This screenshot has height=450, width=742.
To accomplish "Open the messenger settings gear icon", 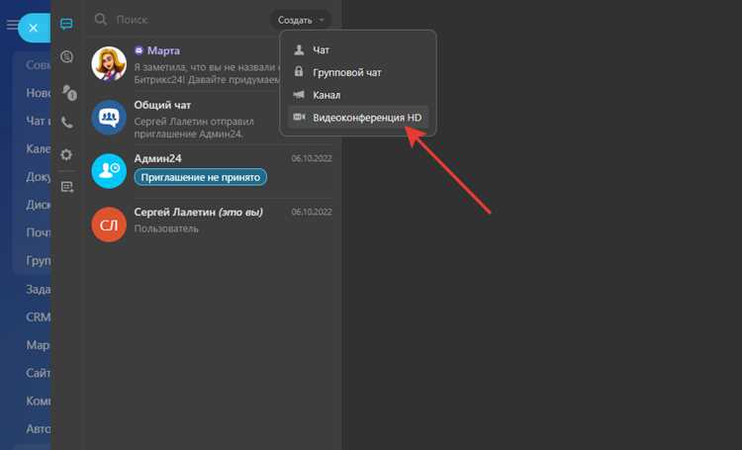I will [66, 154].
